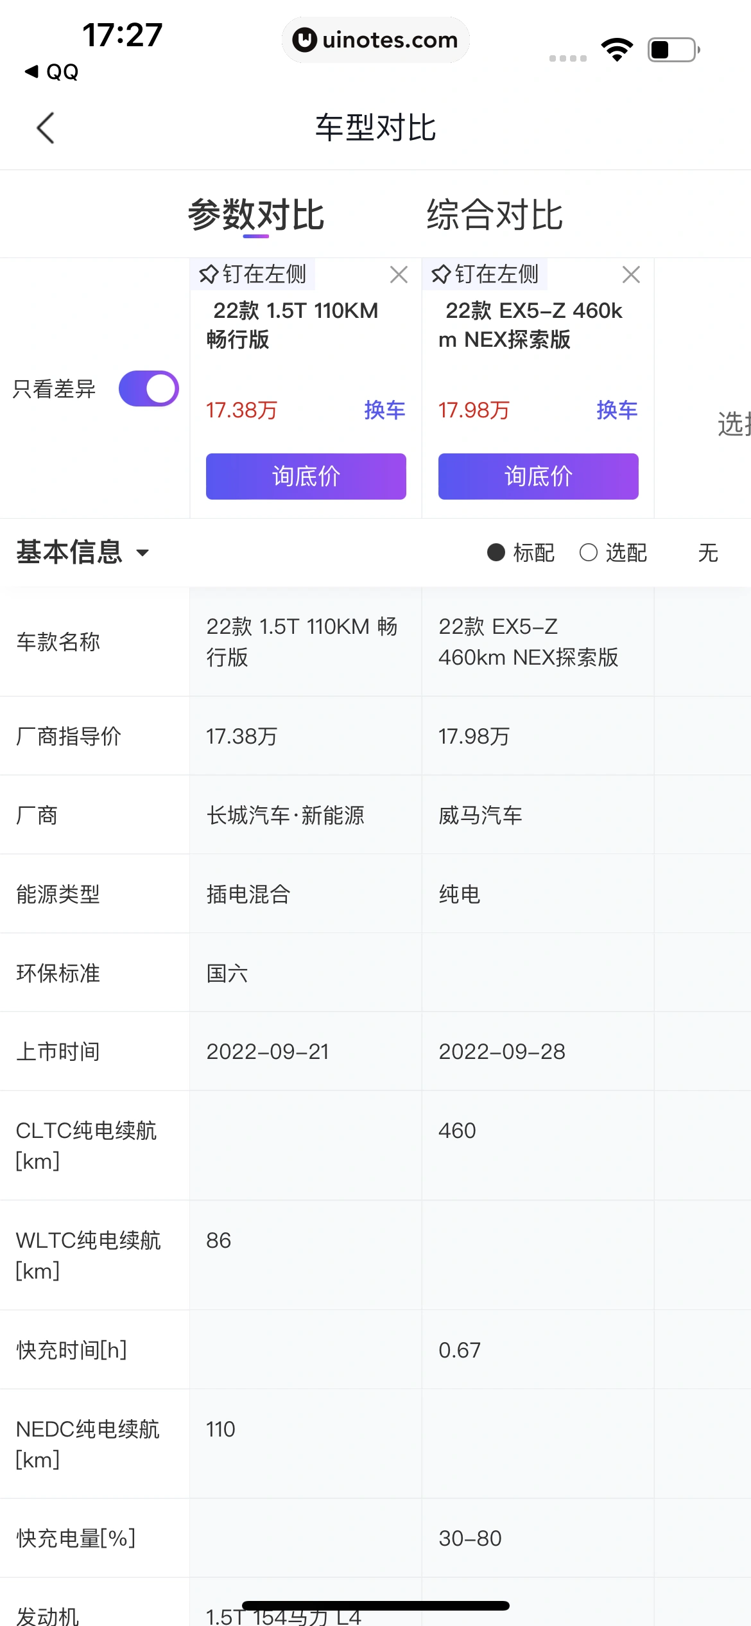Switch to 参数对比 tab
Image resolution: width=751 pixels, height=1626 pixels.
click(255, 214)
